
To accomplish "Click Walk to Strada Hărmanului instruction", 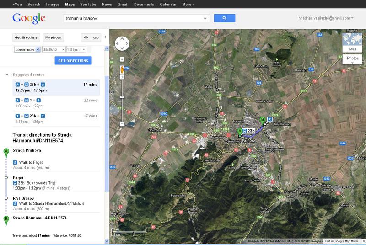I will coord(51,203).
